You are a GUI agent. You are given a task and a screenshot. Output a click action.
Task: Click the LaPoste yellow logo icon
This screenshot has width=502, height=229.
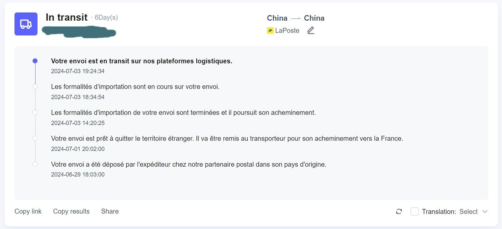[x=270, y=31]
